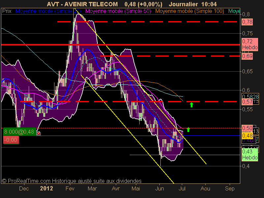
Task: Open Moyenne mobile (Simple 100) indicator settings
Action: pos(189,11)
